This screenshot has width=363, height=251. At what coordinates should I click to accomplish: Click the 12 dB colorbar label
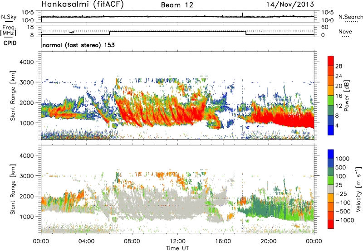[338, 106]
